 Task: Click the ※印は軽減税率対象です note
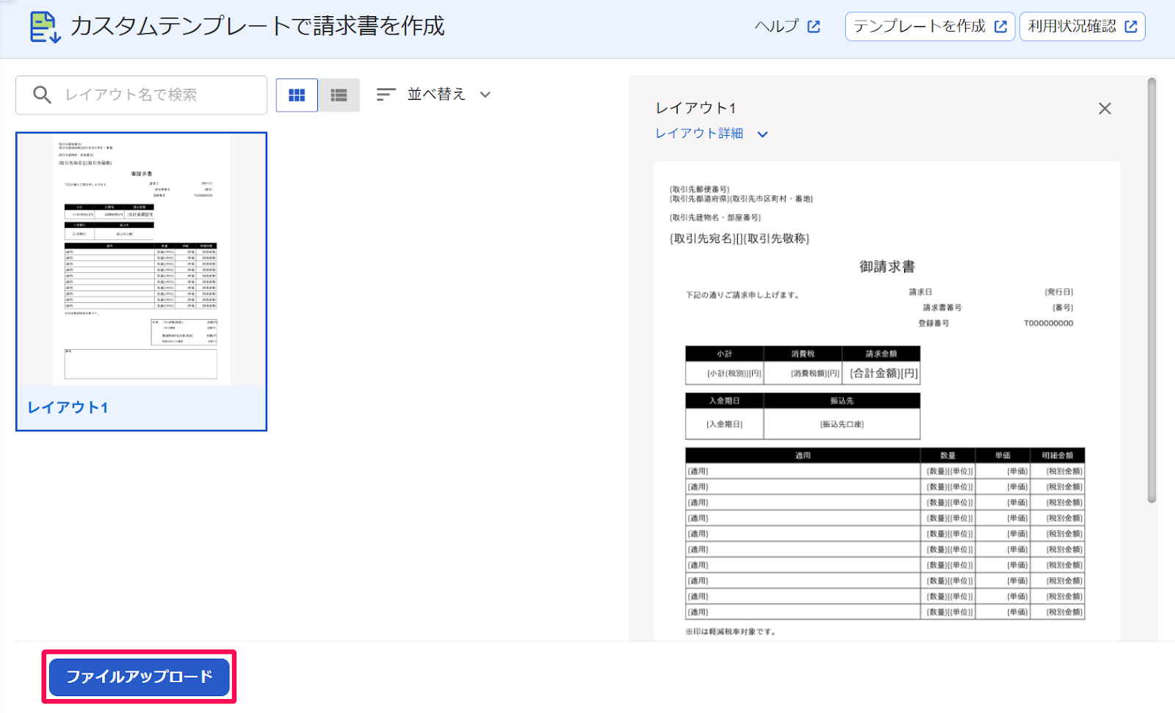730,632
